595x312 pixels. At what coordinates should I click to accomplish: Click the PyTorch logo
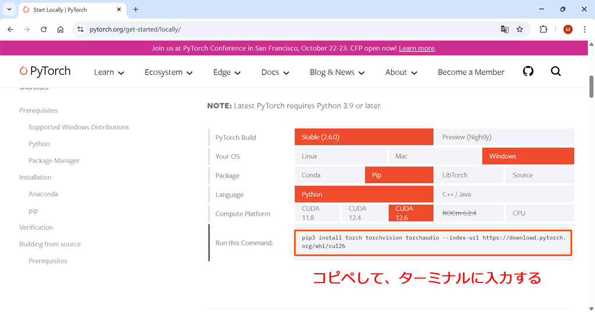click(45, 71)
